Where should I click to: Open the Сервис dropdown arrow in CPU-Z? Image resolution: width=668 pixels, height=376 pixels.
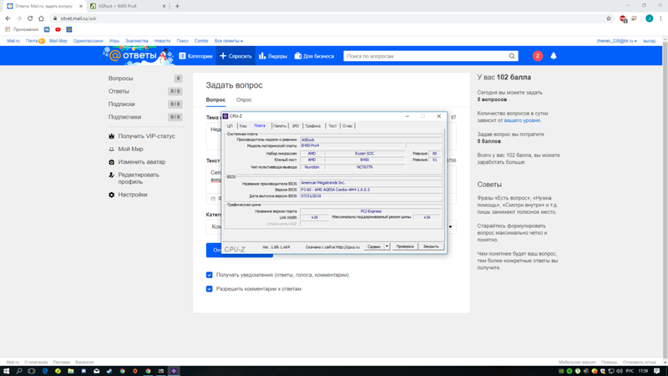point(387,246)
